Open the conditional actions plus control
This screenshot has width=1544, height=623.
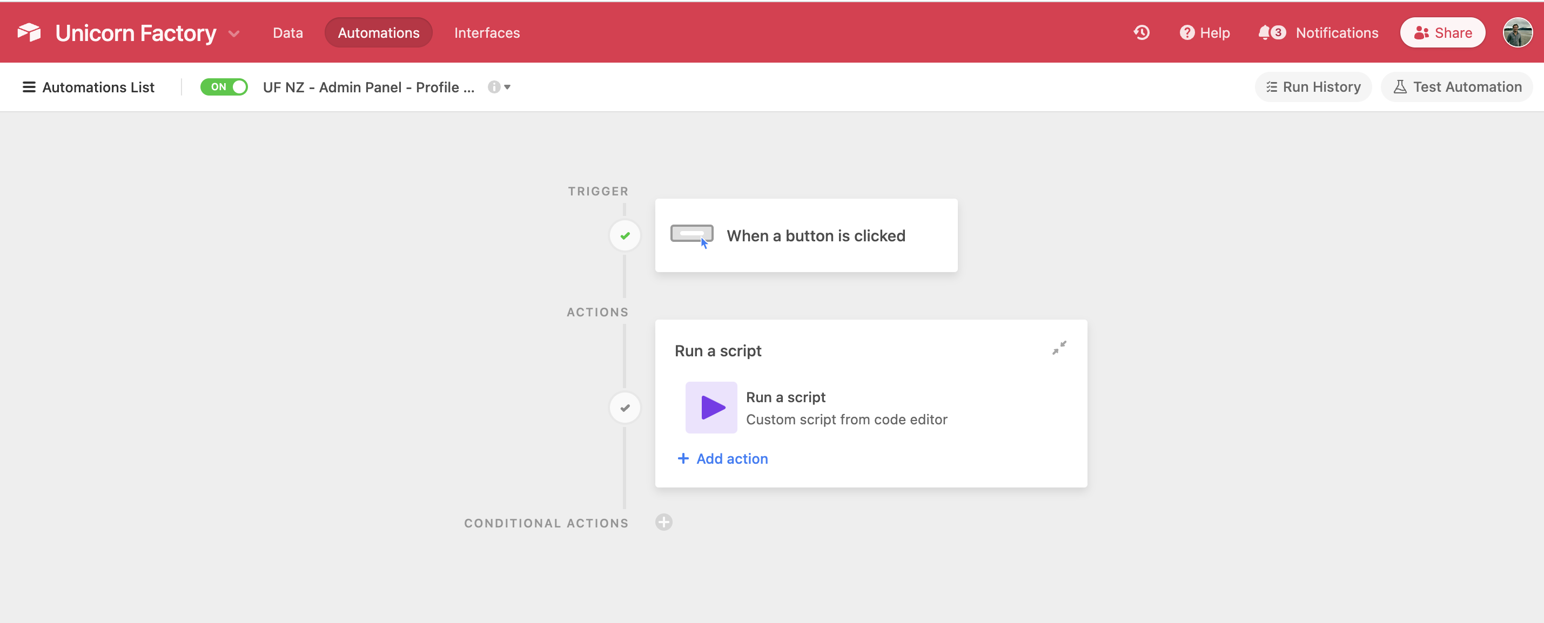663,522
